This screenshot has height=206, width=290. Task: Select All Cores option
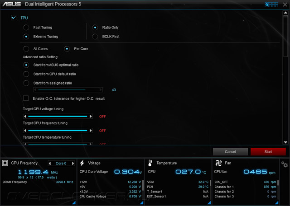pyautogui.click(x=26, y=49)
